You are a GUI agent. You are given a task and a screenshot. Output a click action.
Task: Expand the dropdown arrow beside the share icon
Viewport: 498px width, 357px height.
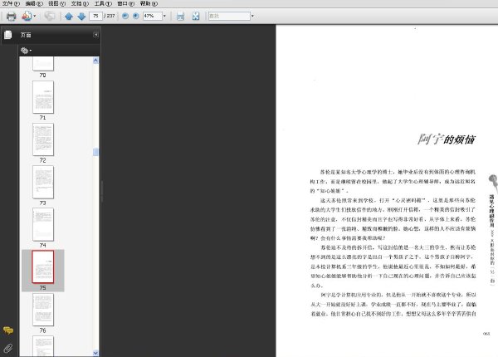tap(35, 16)
